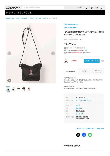The height and width of the screenshot is (156, 110).
Task: Select the third product thumbnail
Action: pyautogui.click(x=19, y=89)
